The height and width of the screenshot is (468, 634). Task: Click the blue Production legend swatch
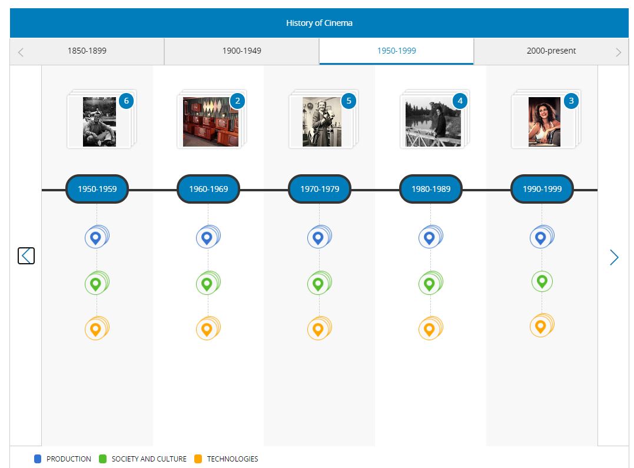[x=38, y=459]
